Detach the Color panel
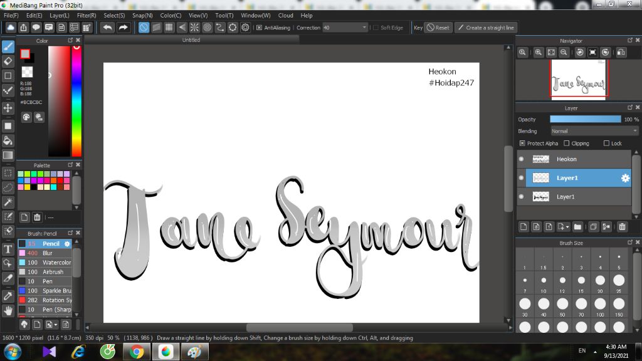The width and height of the screenshot is (642, 361). (x=70, y=40)
